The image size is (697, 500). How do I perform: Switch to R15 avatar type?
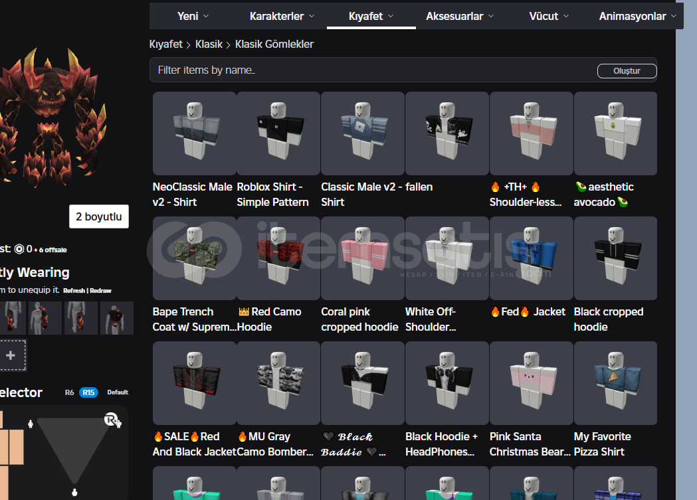[x=88, y=392]
